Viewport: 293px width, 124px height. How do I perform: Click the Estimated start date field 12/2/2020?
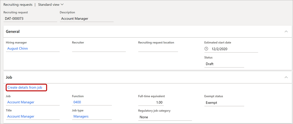pos(231,49)
